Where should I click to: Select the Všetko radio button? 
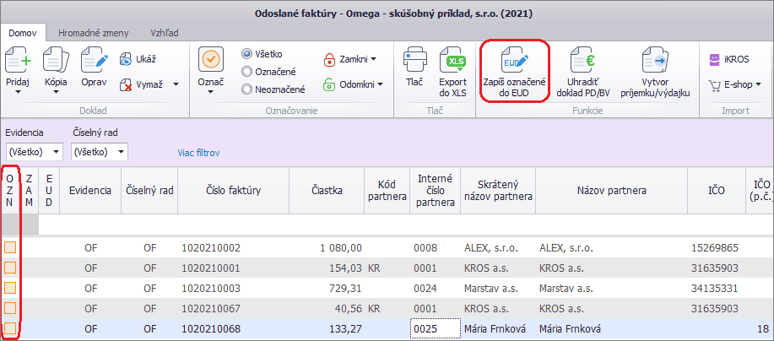pos(247,53)
